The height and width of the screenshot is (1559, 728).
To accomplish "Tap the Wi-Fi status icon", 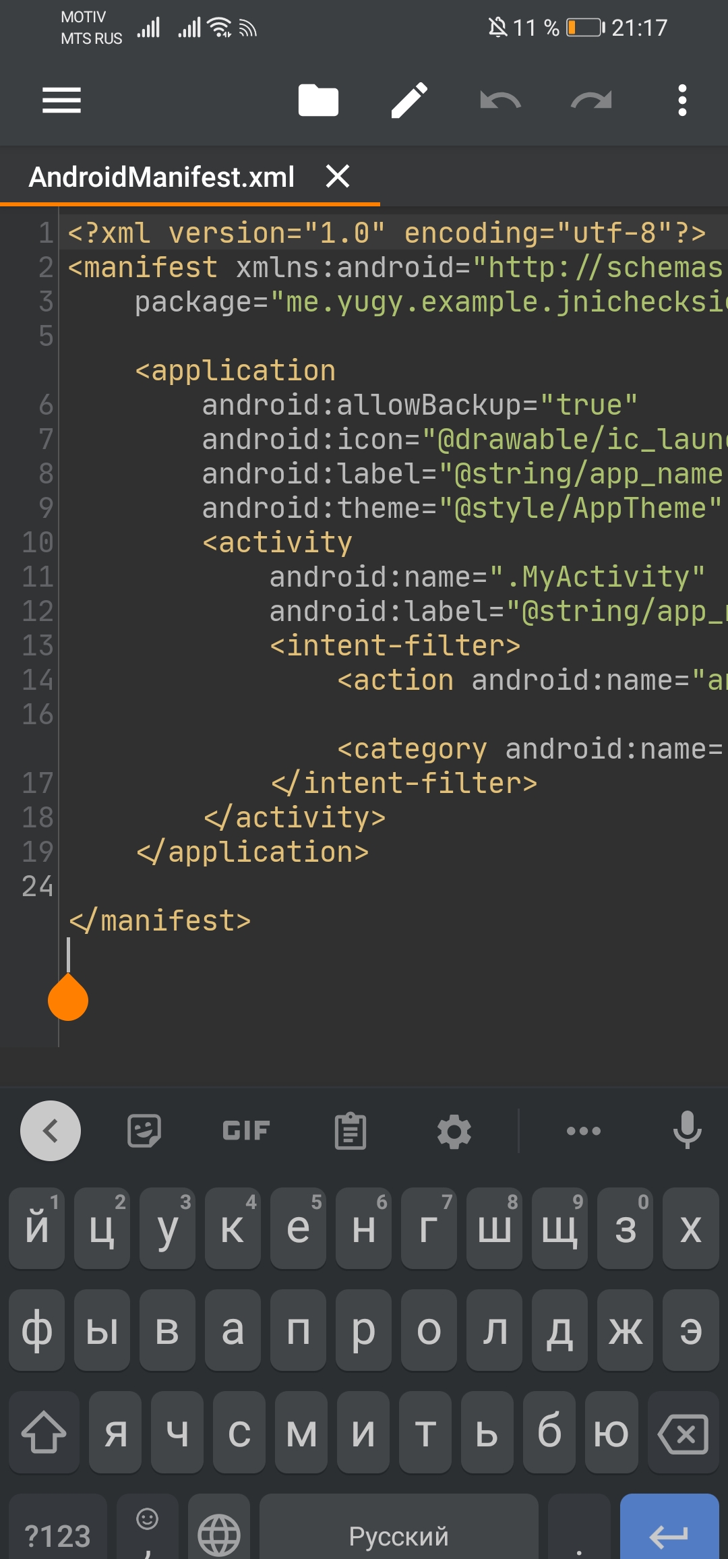I will tap(220, 28).
